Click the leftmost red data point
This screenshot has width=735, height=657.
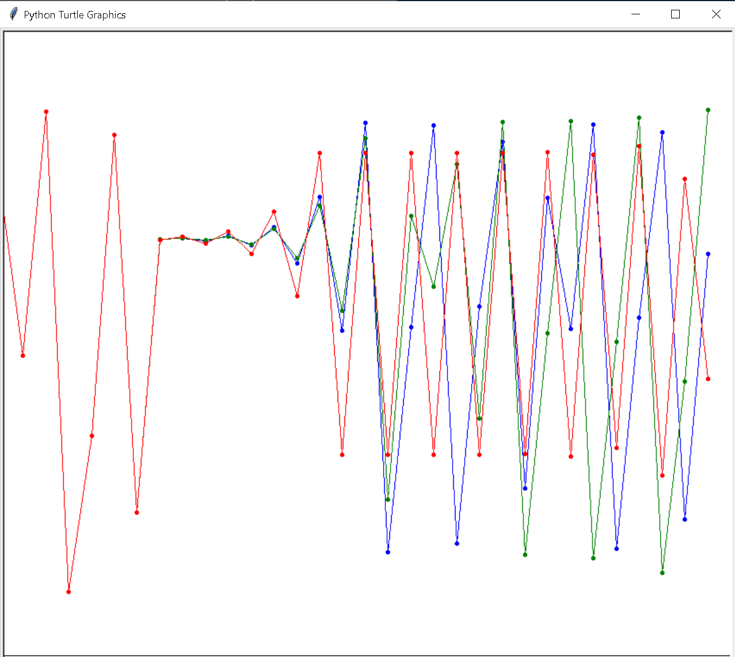tap(23, 355)
